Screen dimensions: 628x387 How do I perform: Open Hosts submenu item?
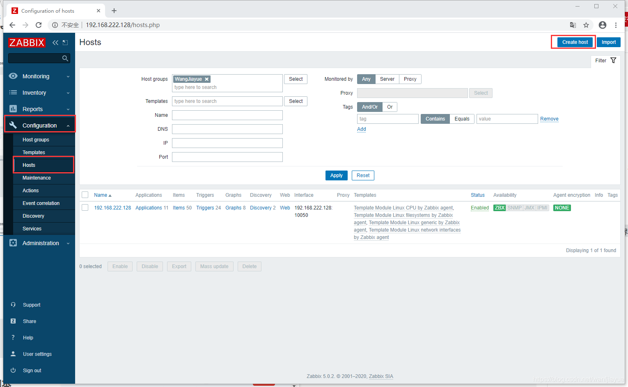coord(44,165)
